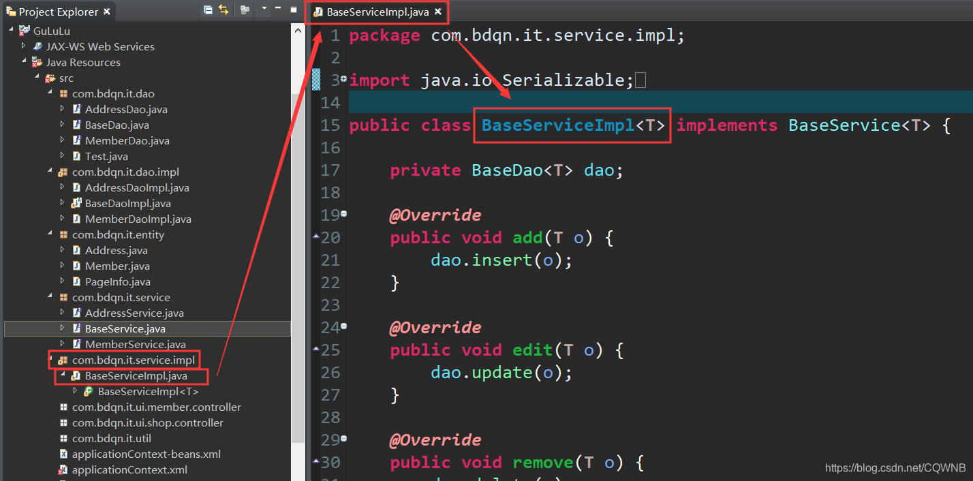Click the Project Explorer scrollbar up arrow
The width and height of the screenshot is (973, 481).
tap(298, 29)
